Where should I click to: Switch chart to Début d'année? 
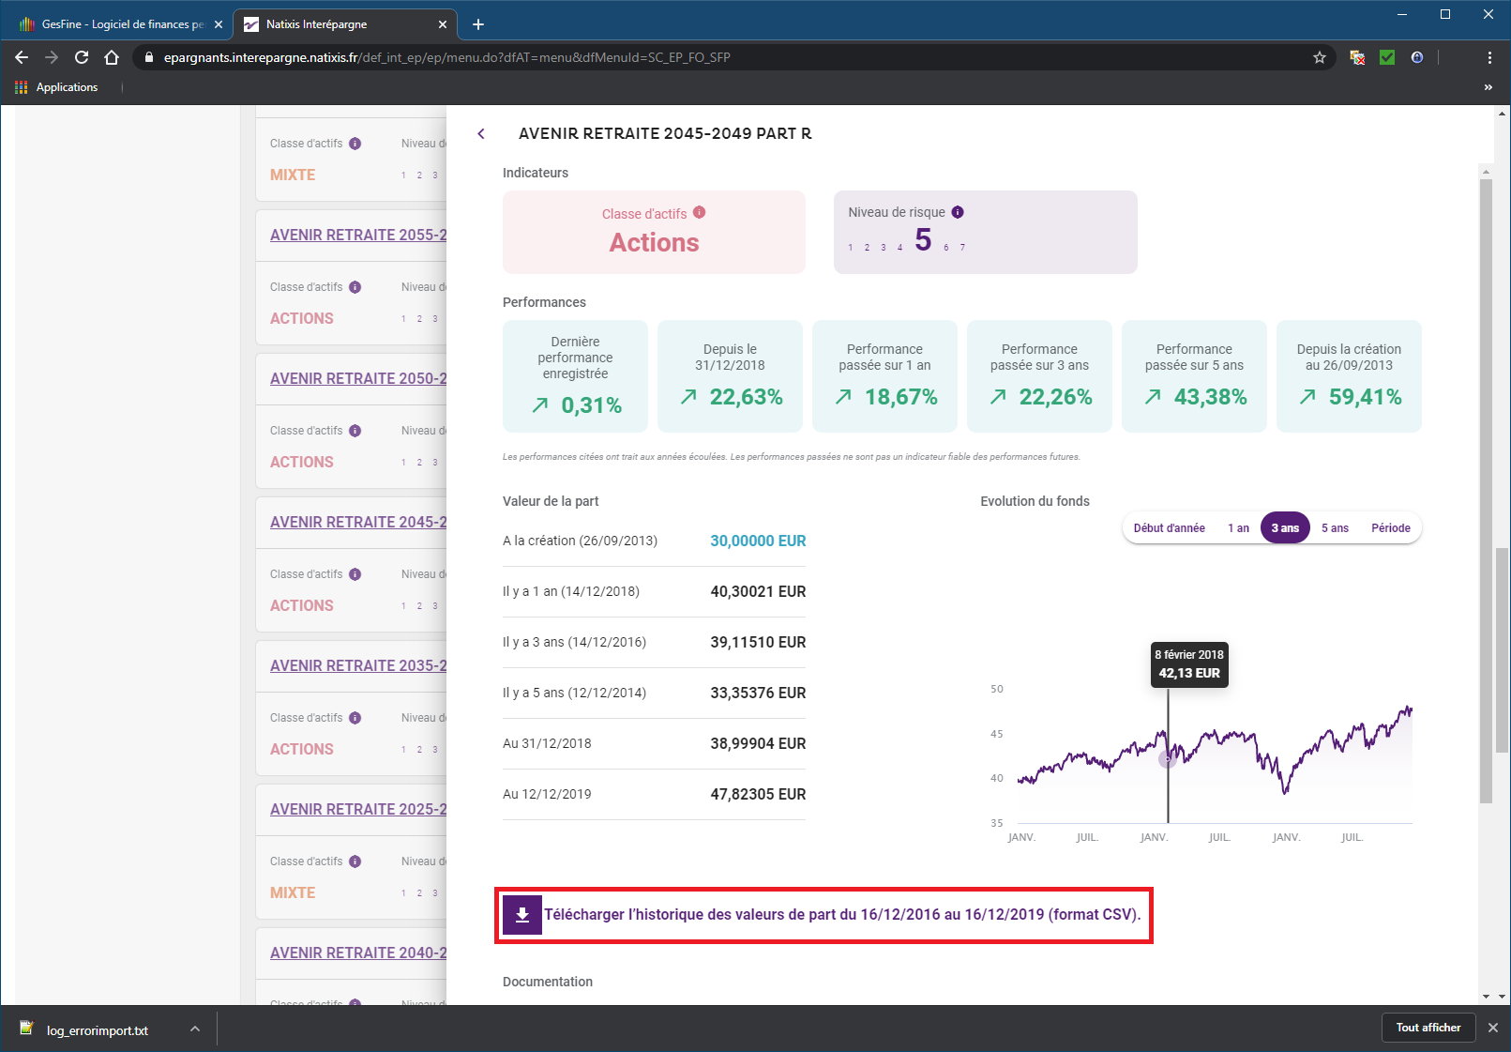point(1169,528)
